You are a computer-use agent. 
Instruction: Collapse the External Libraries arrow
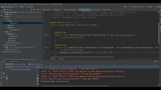tap(3, 45)
